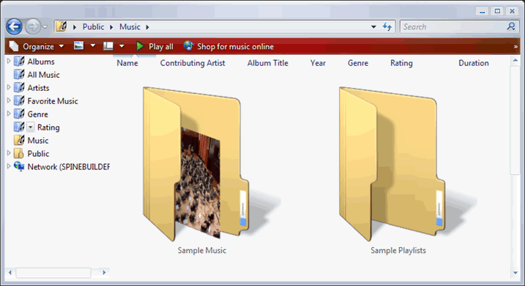This screenshot has width=525, height=286.
Task: Go back with the blue Back arrow
Action: (14, 26)
